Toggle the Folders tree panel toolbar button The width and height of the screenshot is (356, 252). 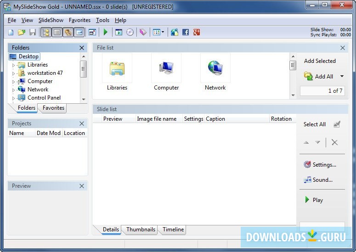coord(46,32)
